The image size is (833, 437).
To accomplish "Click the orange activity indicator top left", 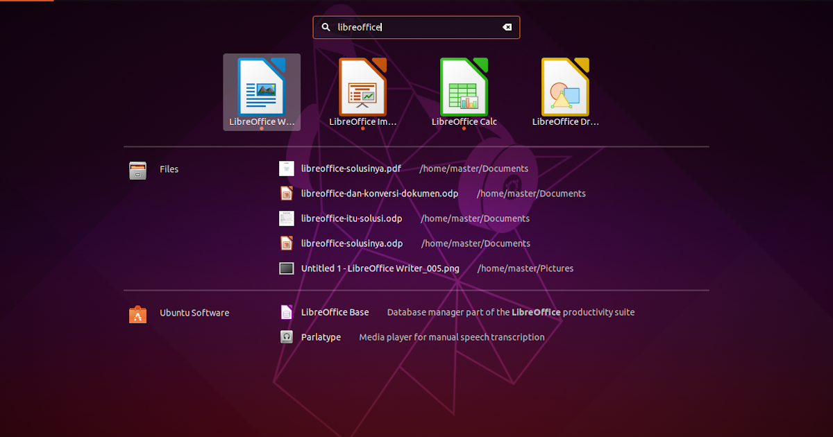I will point(27,2).
